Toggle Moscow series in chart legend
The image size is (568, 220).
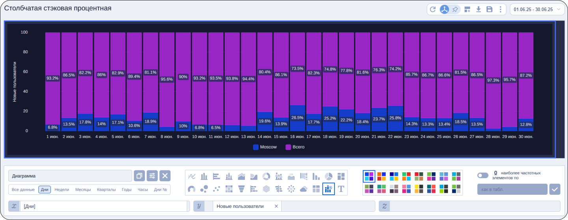pyautogui.click(x=265, y=147)
